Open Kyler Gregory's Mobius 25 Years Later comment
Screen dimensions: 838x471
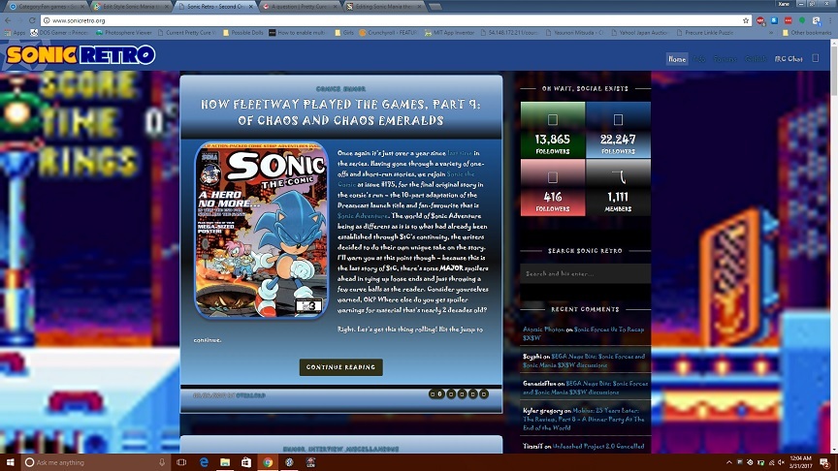(584, 420)
